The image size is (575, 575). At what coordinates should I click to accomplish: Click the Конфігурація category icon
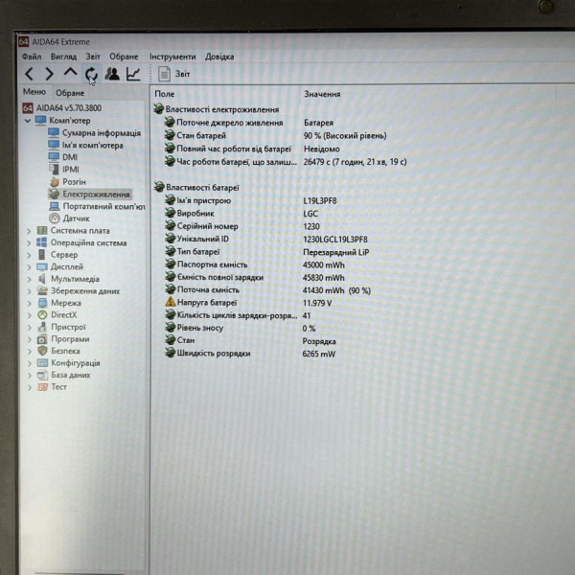(x=42, y=363)
